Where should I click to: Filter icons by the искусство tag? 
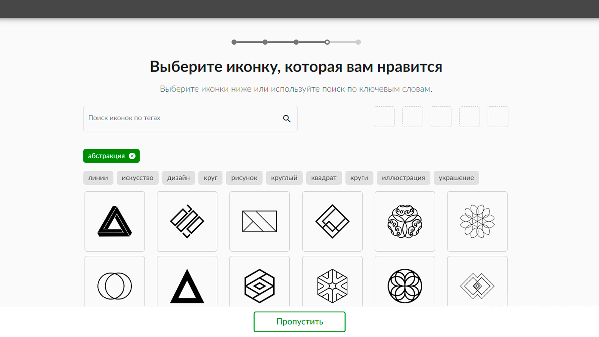click(x=137, y=178)
